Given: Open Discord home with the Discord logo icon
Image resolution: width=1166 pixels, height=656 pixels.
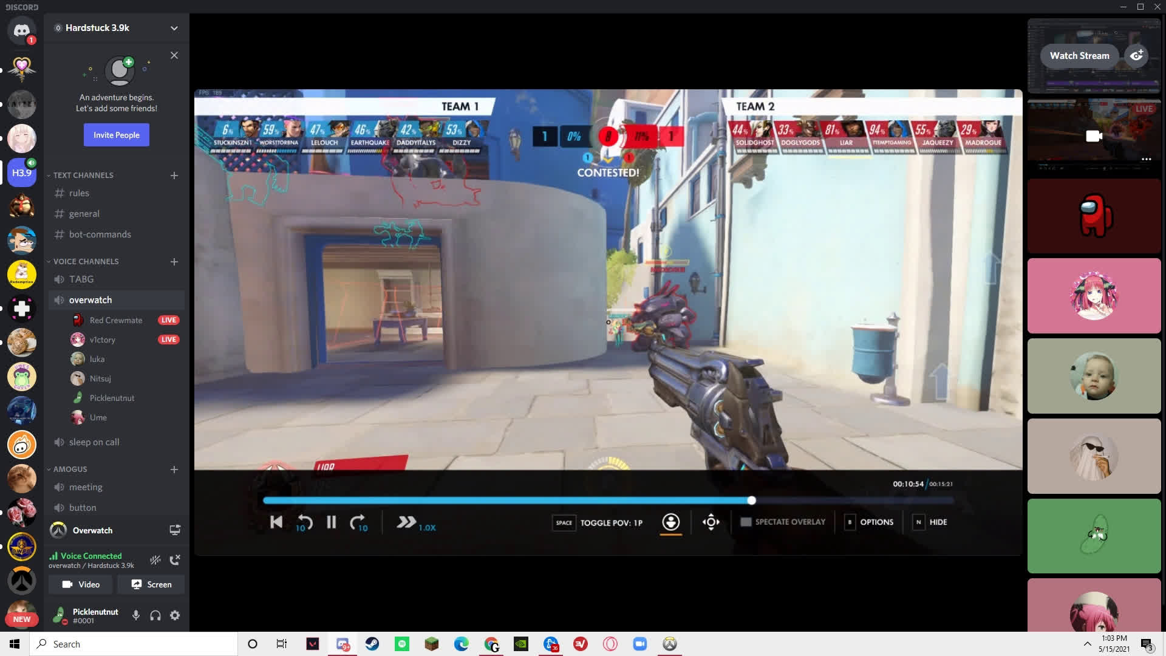Looking at the screenshot, I should click(22, 30).
